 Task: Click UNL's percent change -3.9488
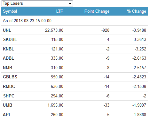pos(139,30)
